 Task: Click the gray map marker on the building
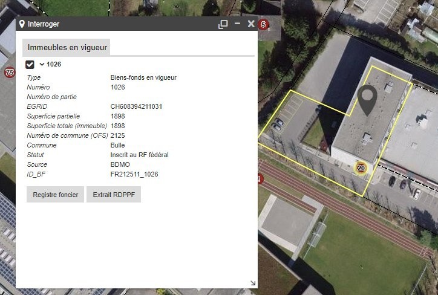point(367,99)
